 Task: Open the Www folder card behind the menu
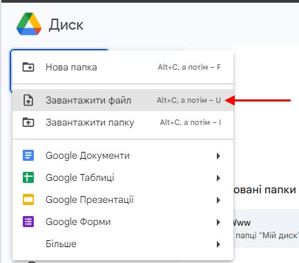coord(266,228)
